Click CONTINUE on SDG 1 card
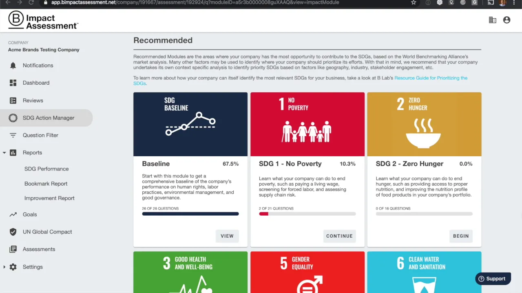The height and width of the screenshot is (293, 522). pyautogui.click(x=339, y=236)
